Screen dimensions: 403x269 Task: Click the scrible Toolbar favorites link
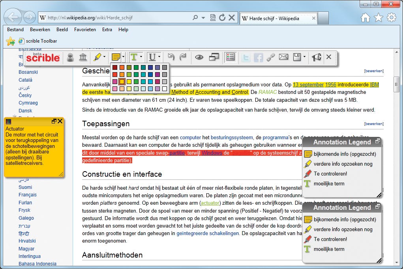38,41
